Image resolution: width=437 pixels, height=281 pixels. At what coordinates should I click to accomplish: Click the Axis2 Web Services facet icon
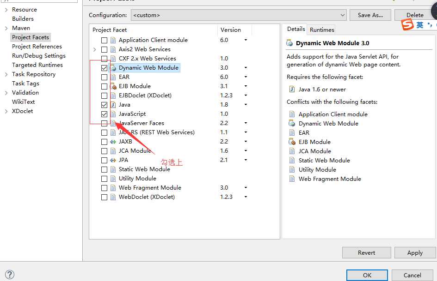tap(113, 49)
